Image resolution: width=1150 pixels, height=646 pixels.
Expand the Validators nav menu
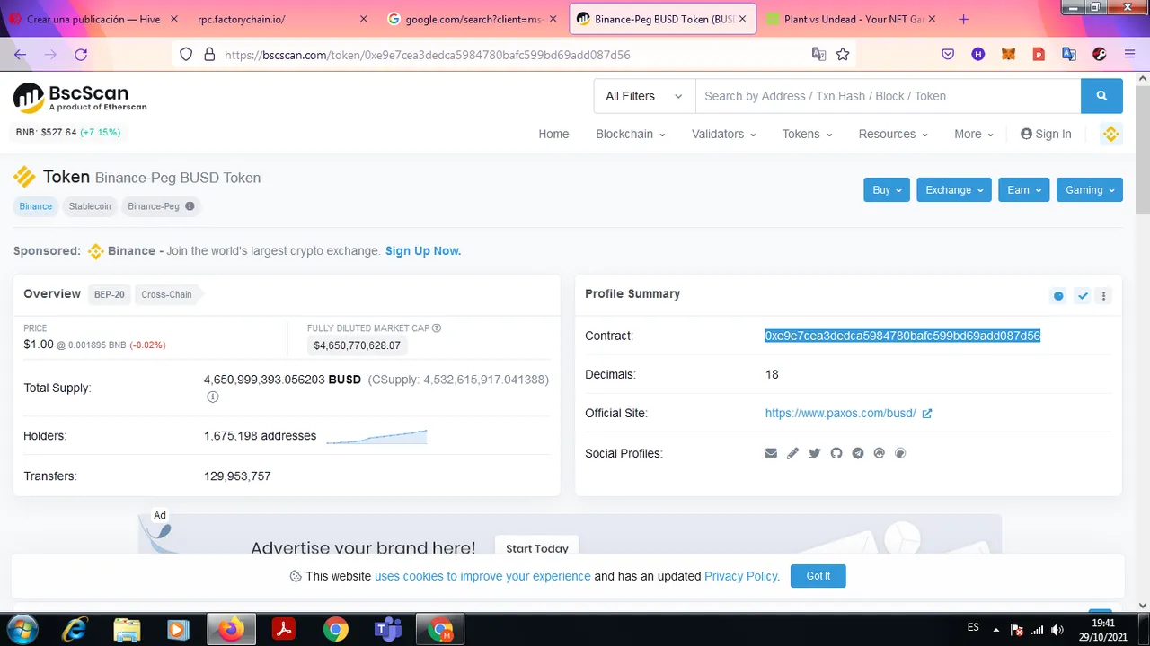coord(723,134)
